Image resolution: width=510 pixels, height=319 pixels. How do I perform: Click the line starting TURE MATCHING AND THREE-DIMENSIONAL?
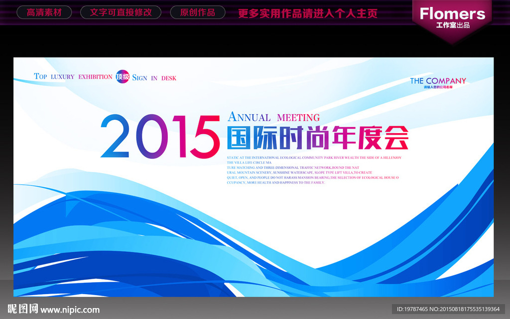tap(293, 168)
